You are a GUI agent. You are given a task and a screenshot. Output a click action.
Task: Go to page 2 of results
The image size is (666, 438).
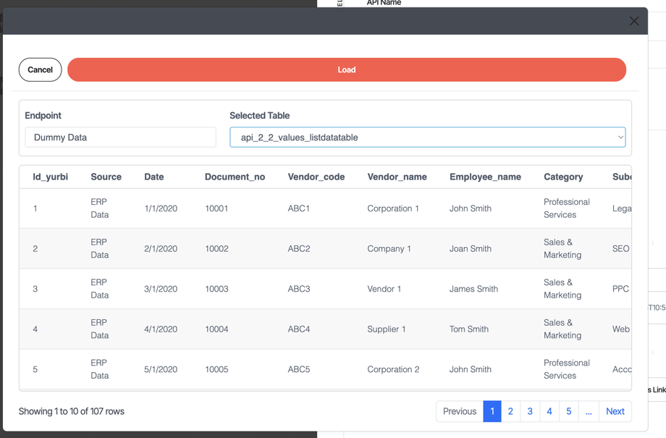click(x=510, y=411)
